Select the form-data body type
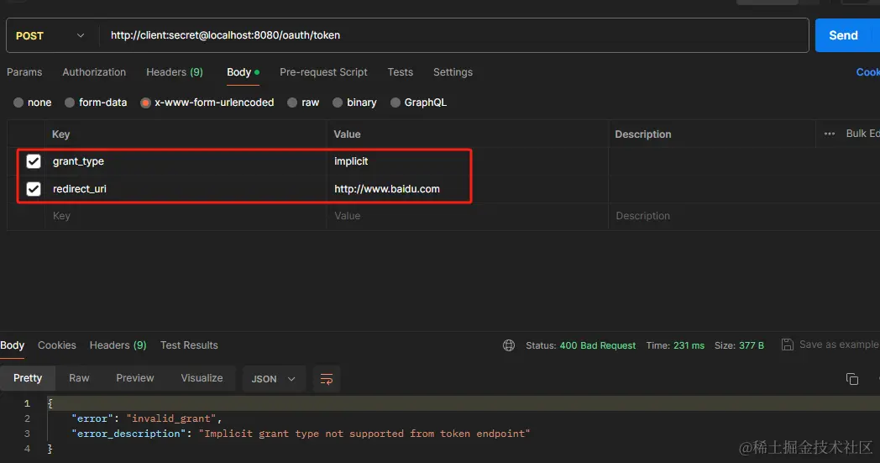This screenshot has height=463, width=880. click(x=96, y=103)
